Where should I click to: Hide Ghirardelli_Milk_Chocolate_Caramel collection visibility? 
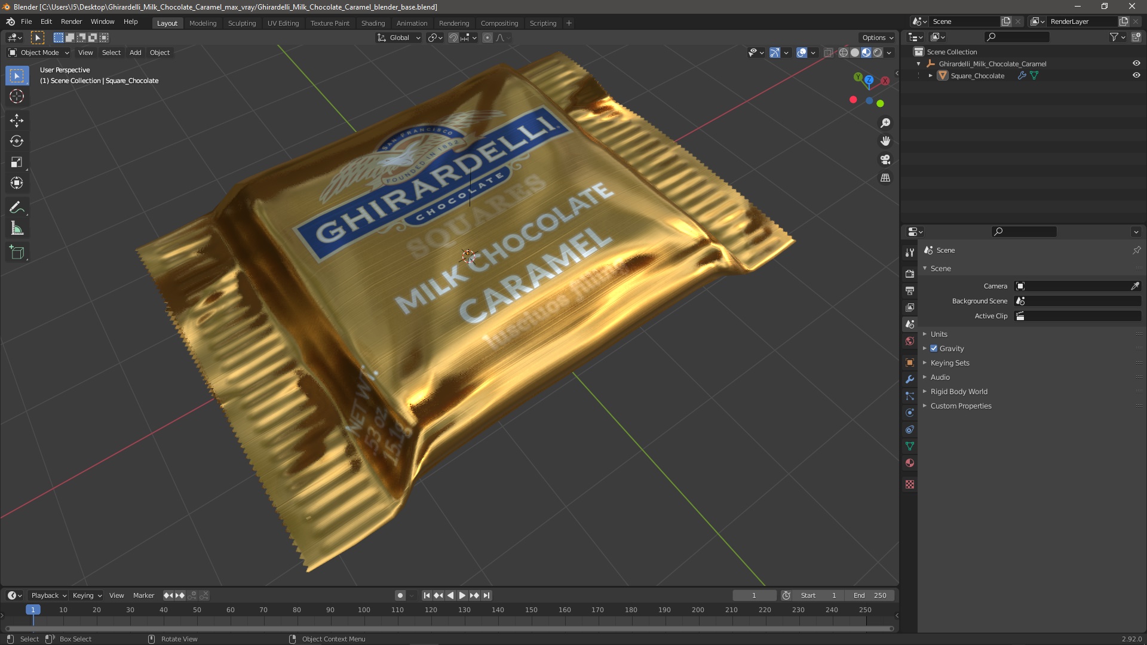tap(1136, 64)
